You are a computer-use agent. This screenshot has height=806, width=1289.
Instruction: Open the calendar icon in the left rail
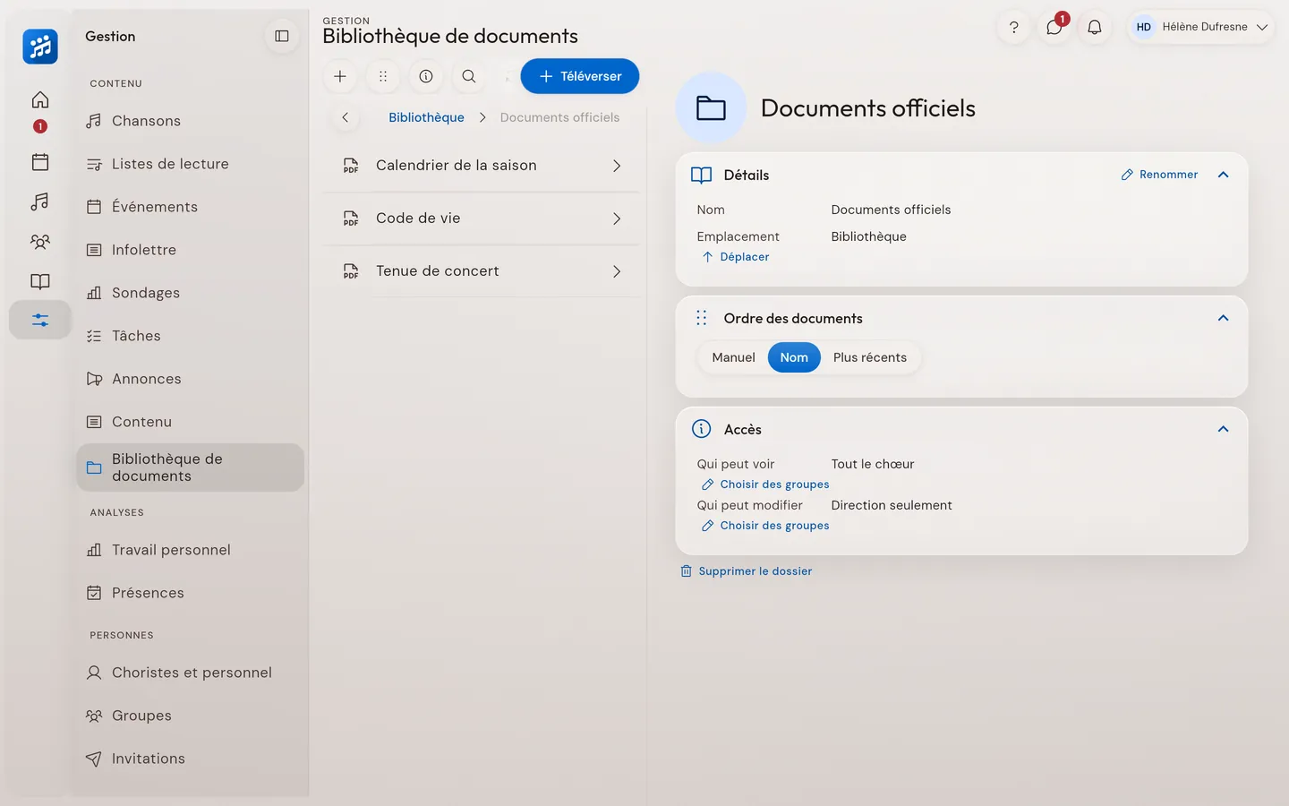40,162
